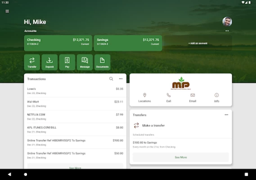
Task: Open the hamburger navigation menu
Action: [x=7, y=11]
